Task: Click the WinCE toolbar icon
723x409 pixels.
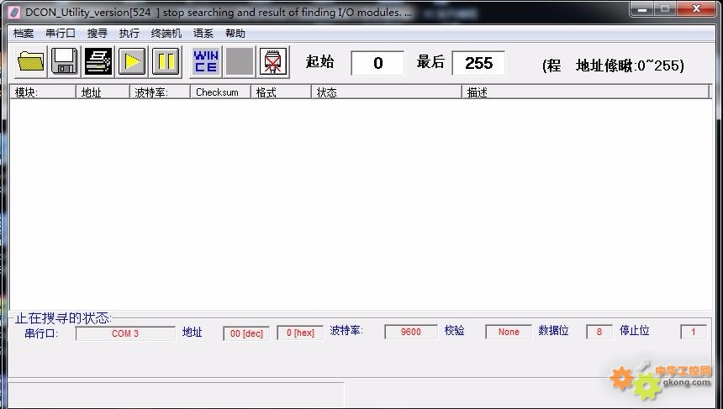Action: (x=206, y=62)
